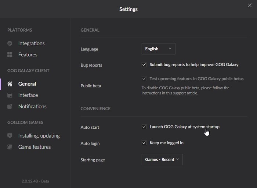Click the General home icon
This screenshot has width=257, height=188.
pos(10,84)
